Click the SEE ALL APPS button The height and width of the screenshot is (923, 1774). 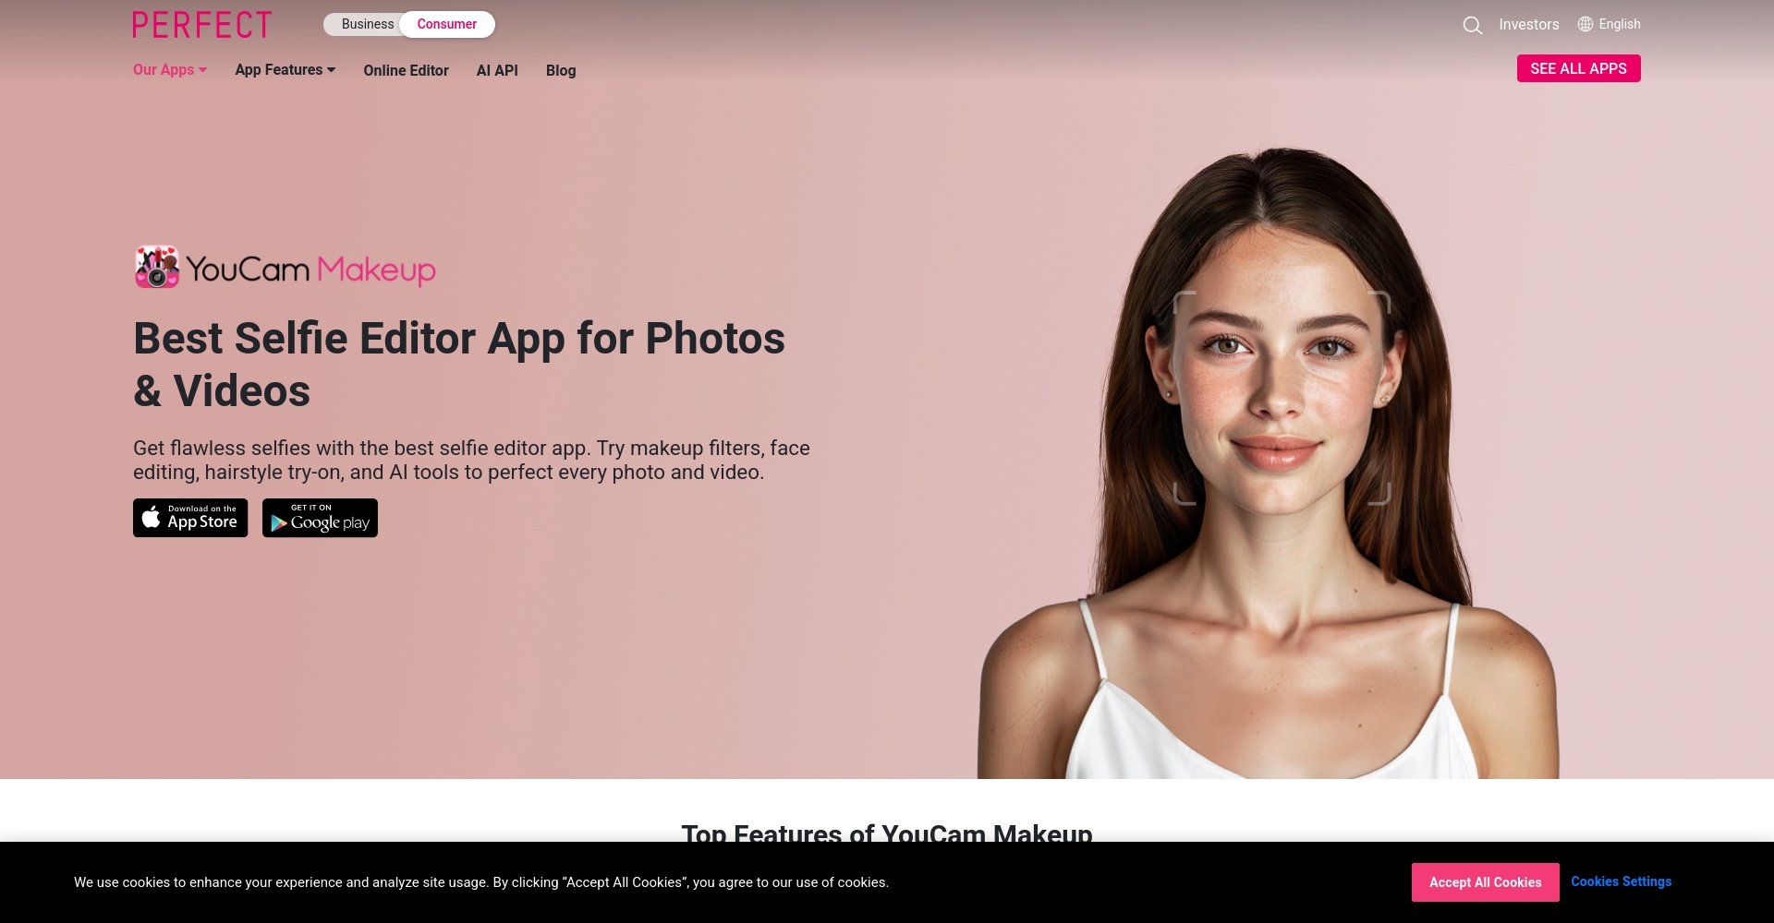coord(1579,68)
